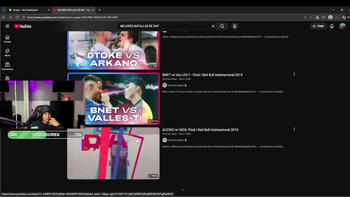Play the ACZINO vs WOS preview thumbnail

(x=113, y=153)
